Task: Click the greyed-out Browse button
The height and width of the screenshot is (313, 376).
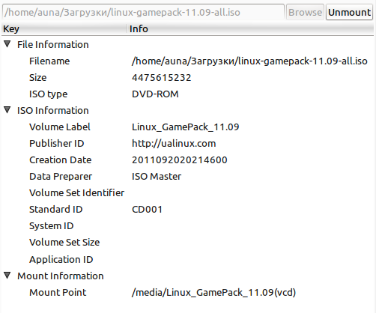Action: click(305, 12)
